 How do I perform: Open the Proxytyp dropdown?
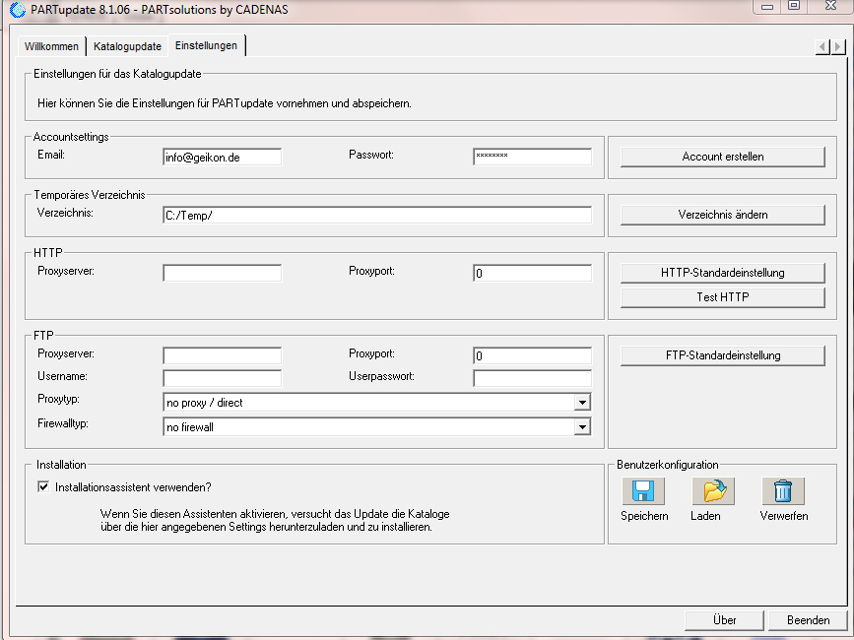(x=582, y=403)
